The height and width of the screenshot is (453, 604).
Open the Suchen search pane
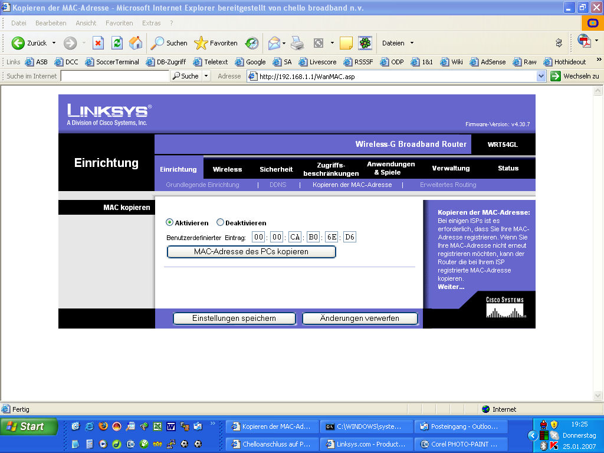click(x=169, y=43)
